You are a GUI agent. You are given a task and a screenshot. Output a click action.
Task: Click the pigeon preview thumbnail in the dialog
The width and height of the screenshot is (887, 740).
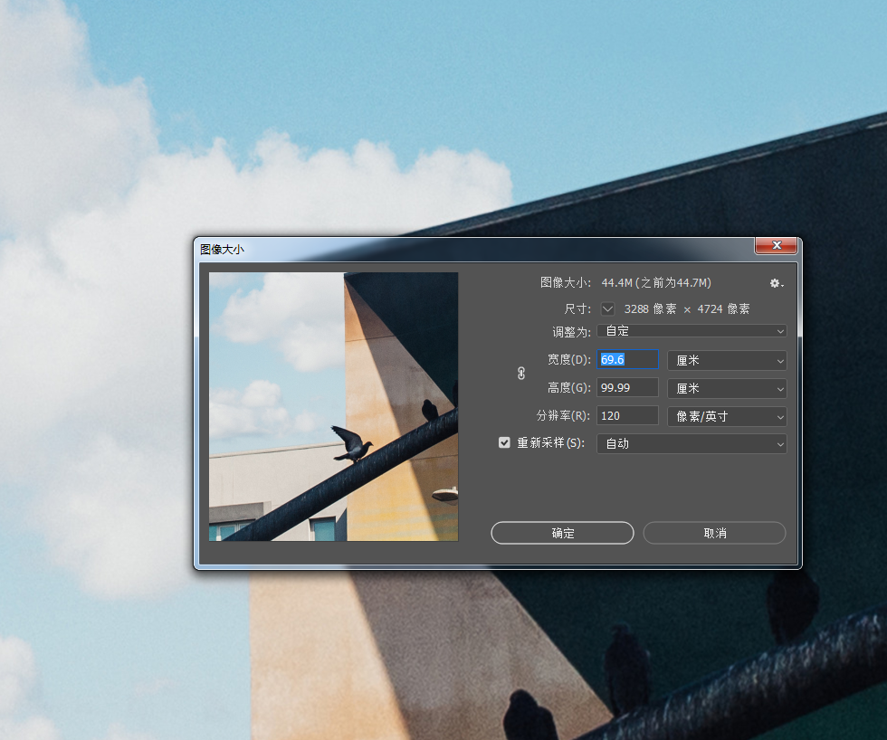coord(334,407)
